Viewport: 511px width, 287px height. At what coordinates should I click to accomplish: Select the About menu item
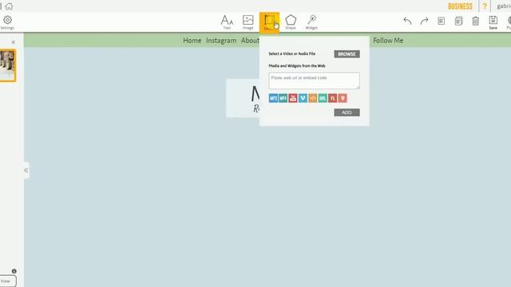point(250,41)
